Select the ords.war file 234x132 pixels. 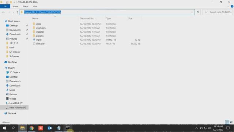(40, 44)
